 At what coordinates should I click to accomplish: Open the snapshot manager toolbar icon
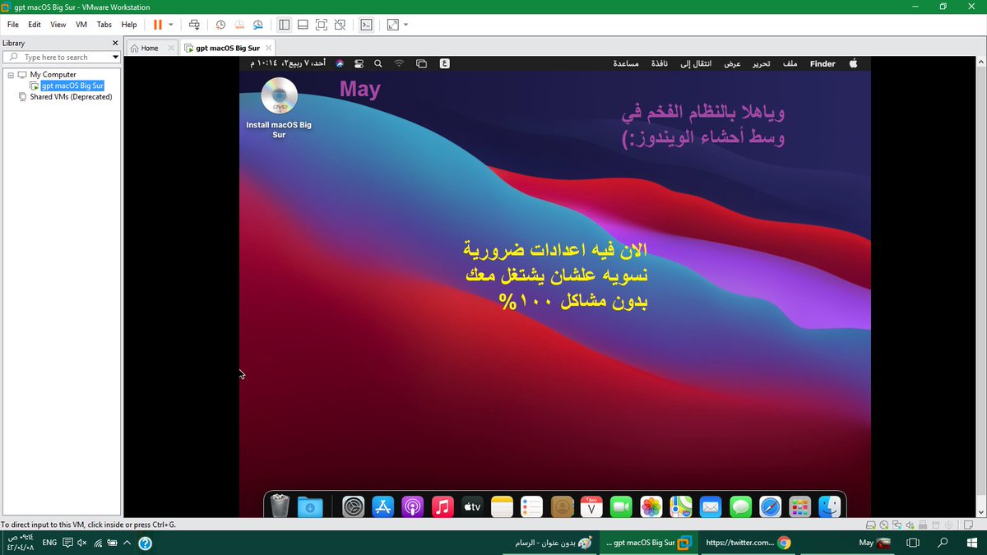point(258,25)
